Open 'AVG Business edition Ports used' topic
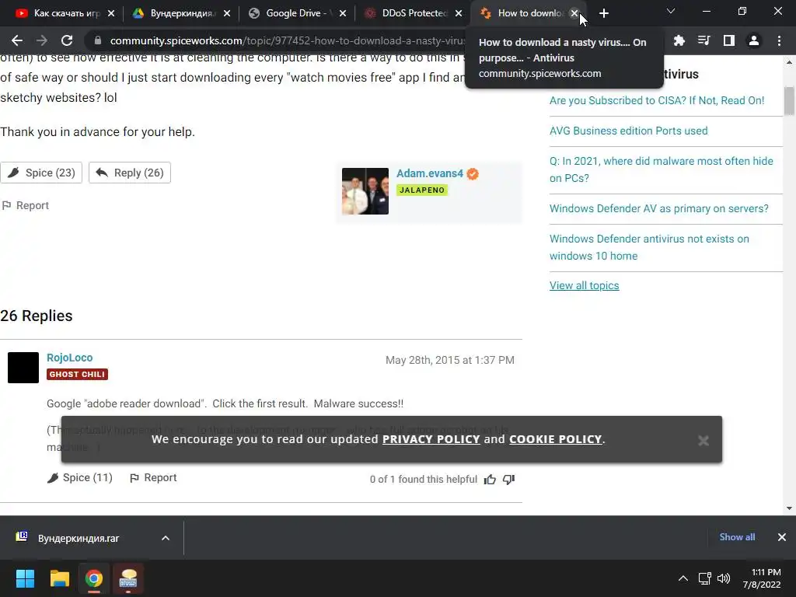The width and height of the screenshot is (796, 597). (x=628, y=131)
